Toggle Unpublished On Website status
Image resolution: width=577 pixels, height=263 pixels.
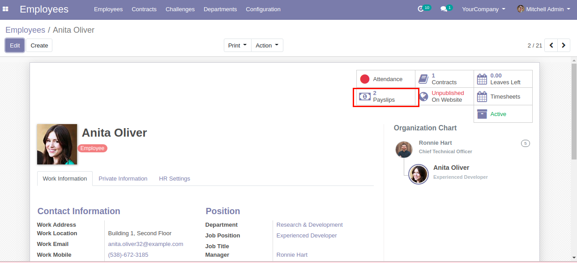point(444,96)
